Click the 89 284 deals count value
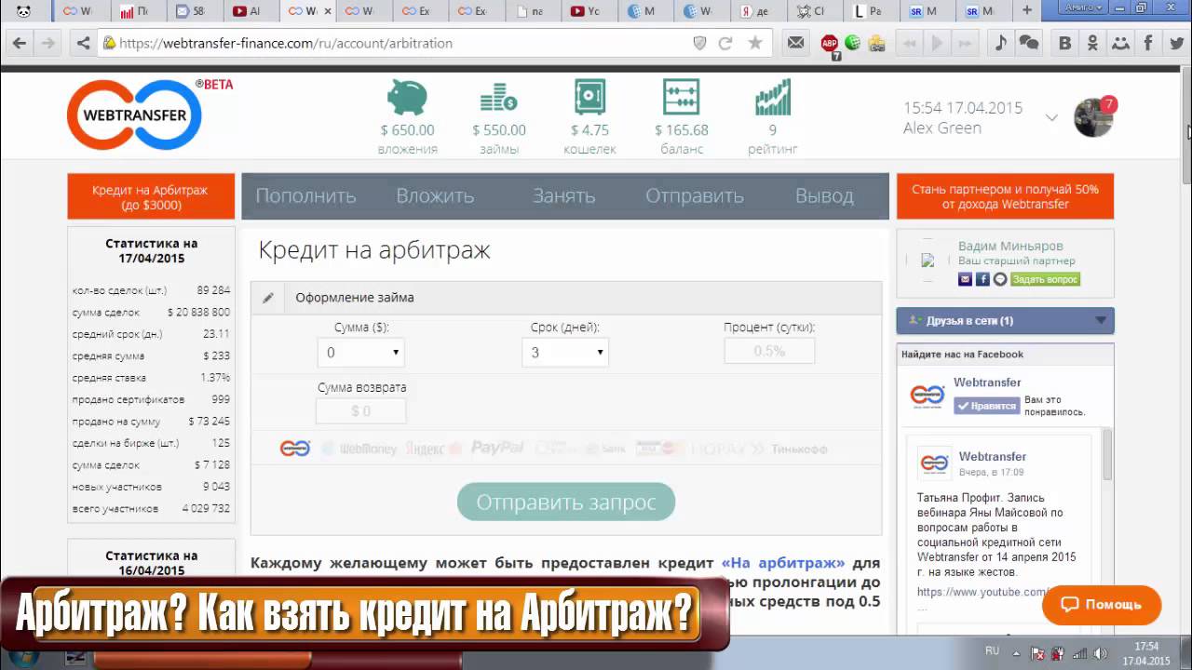Viewport: 1192px width, 670px height. [x=213, y=290]
